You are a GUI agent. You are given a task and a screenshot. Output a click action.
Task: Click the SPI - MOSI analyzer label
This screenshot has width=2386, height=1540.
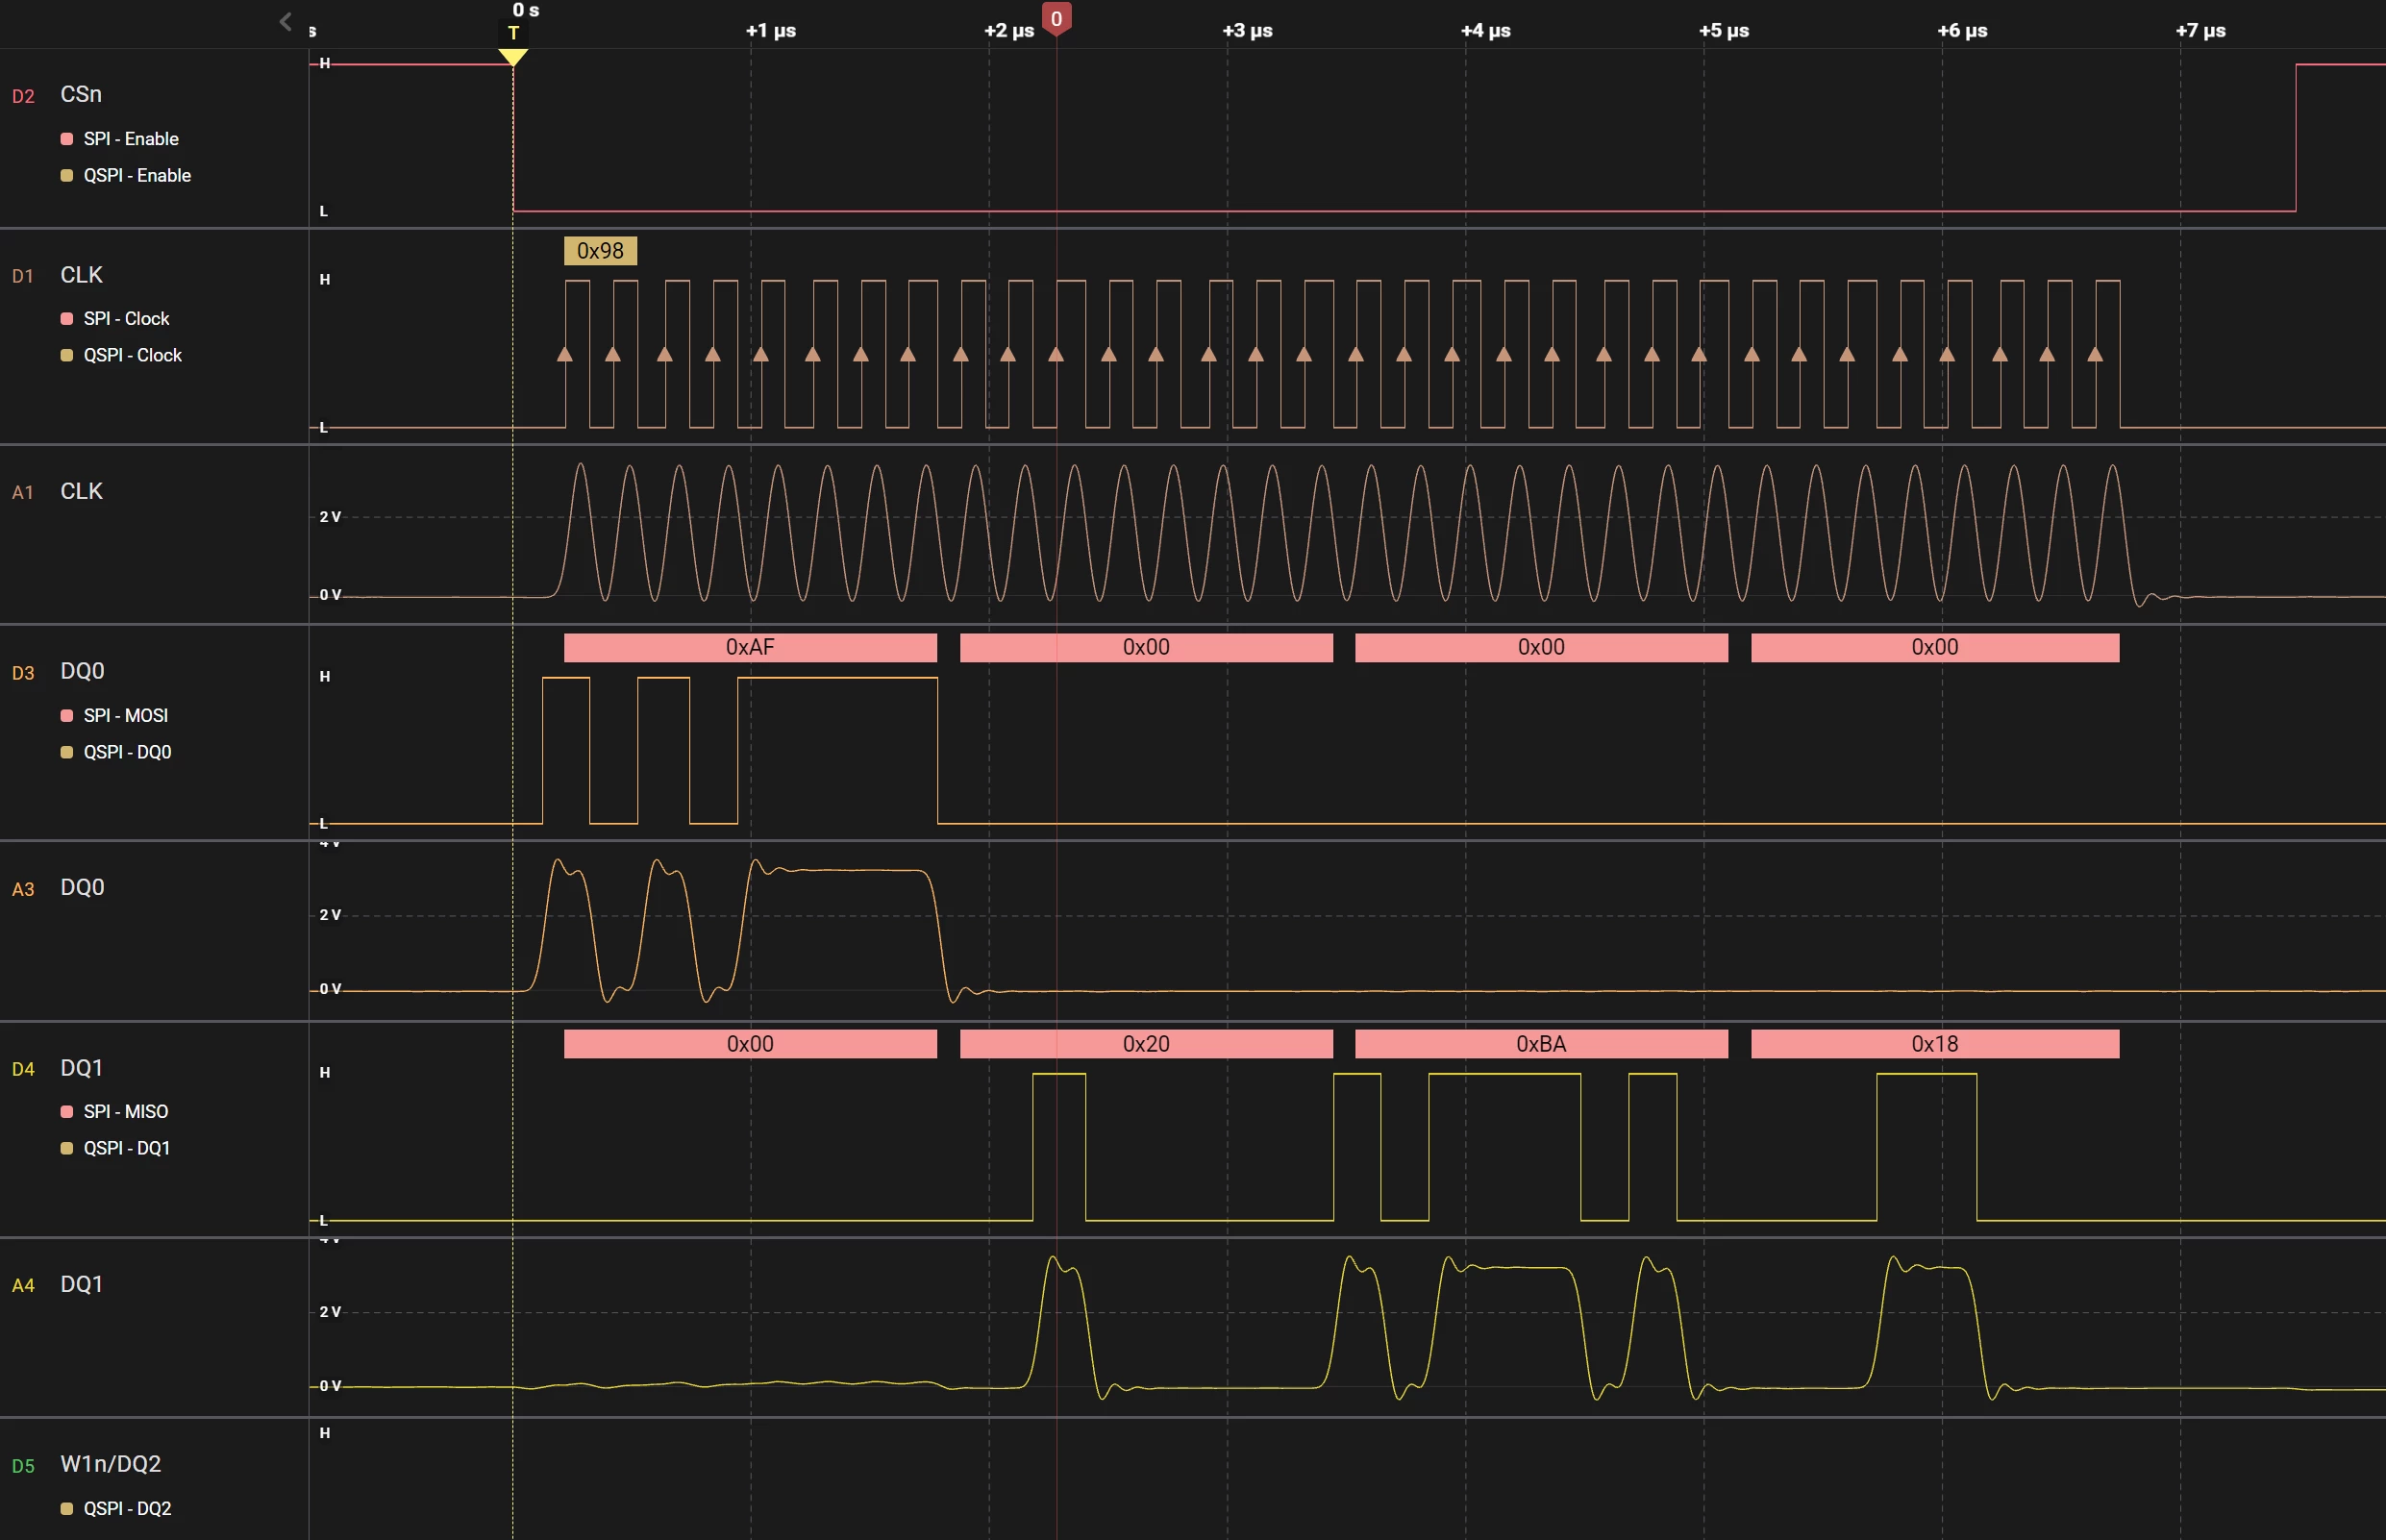[126, 715]
